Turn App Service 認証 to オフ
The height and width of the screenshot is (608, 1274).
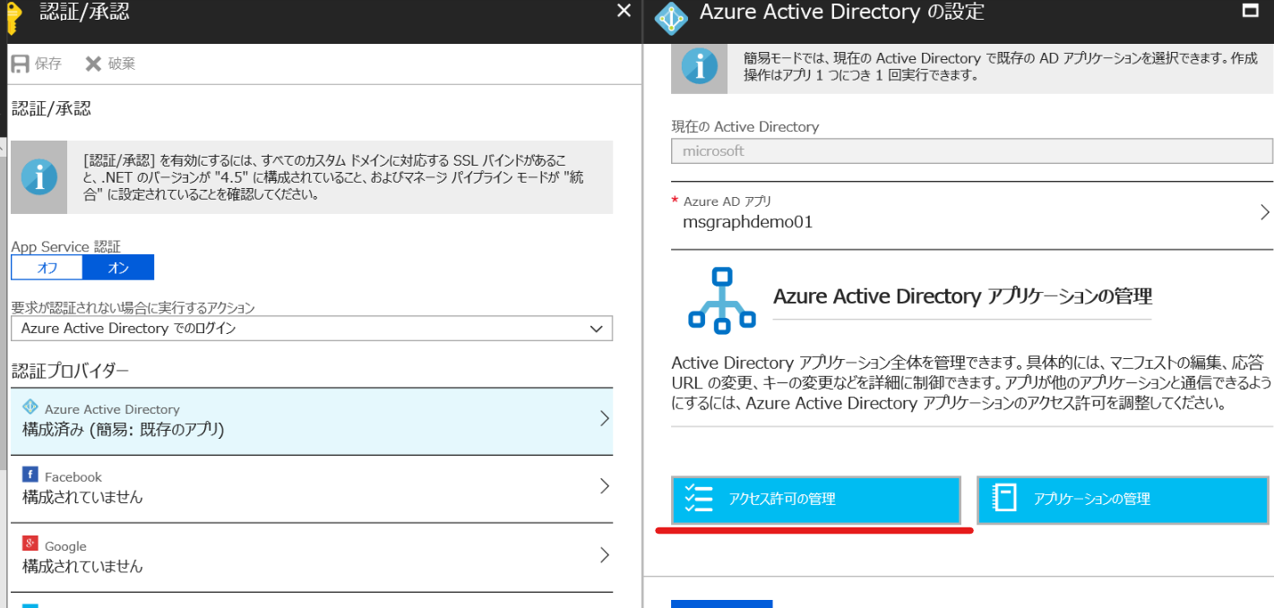point(47,268)
